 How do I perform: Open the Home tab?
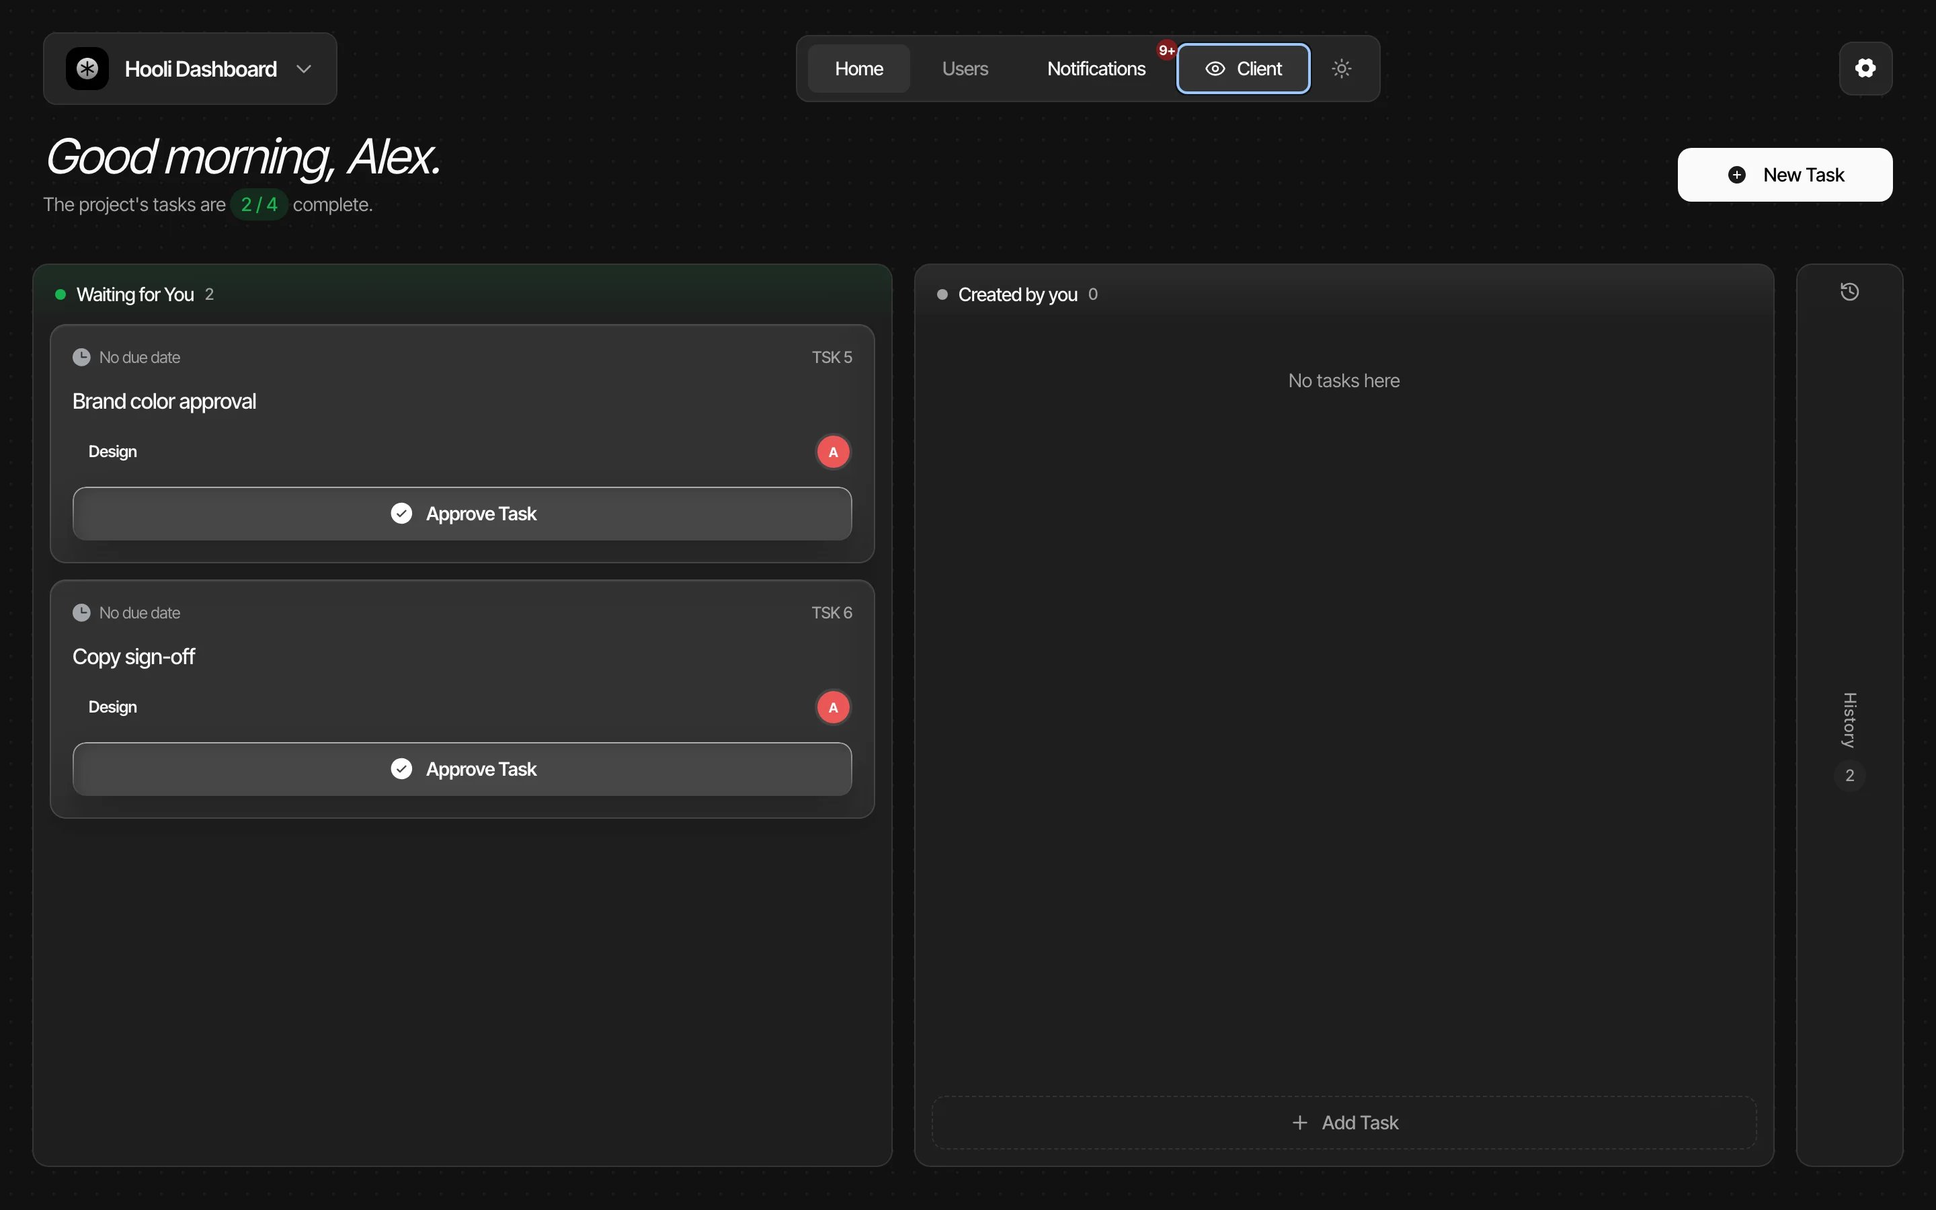point(858,69)
